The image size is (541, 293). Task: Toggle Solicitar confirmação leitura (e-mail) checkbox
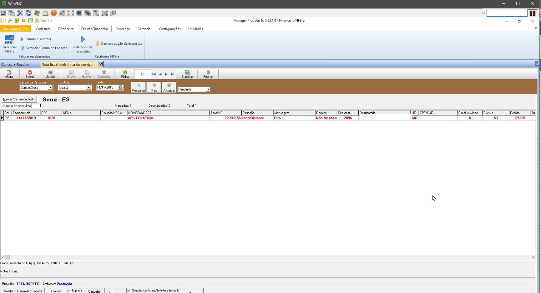click(129, 291)
